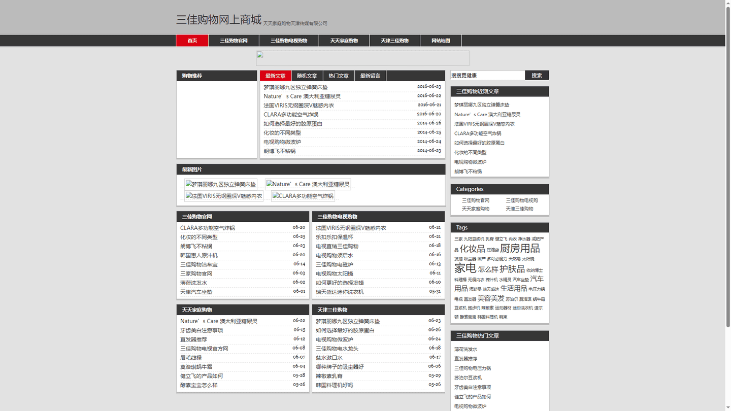Open 梦琪丽娜九区独立弹簧床垫 thumbnail in 最新图片

(221, 184)
